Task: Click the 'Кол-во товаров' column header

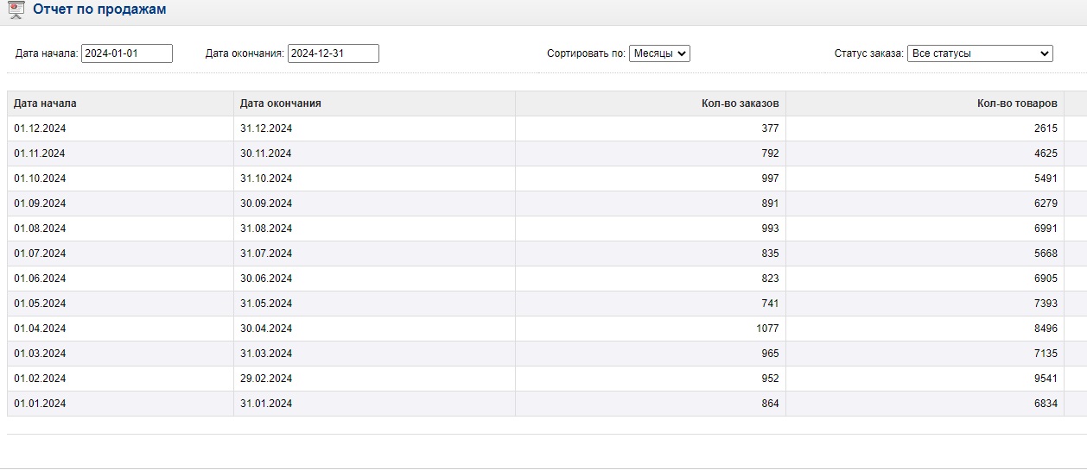Action: click(1017, 103)
